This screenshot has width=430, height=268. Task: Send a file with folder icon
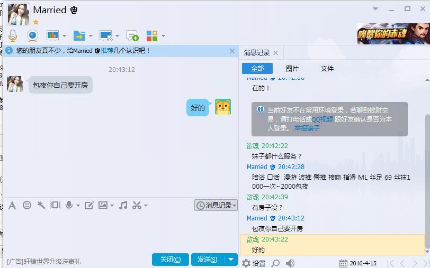(79, 35)
